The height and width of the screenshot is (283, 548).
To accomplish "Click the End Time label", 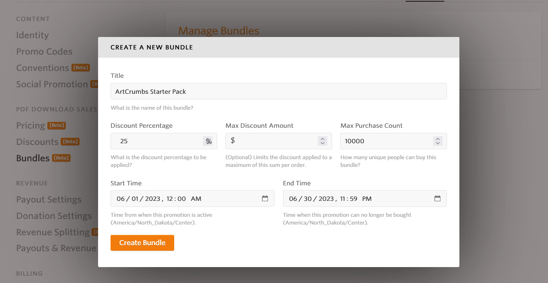I will point(297,183).
